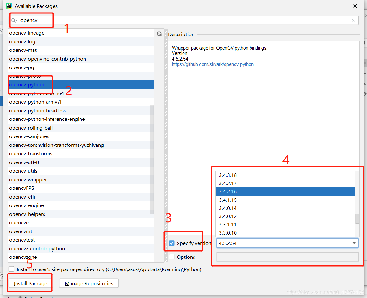
Task: Open the github opencv-python link
Action: point(213,64)
